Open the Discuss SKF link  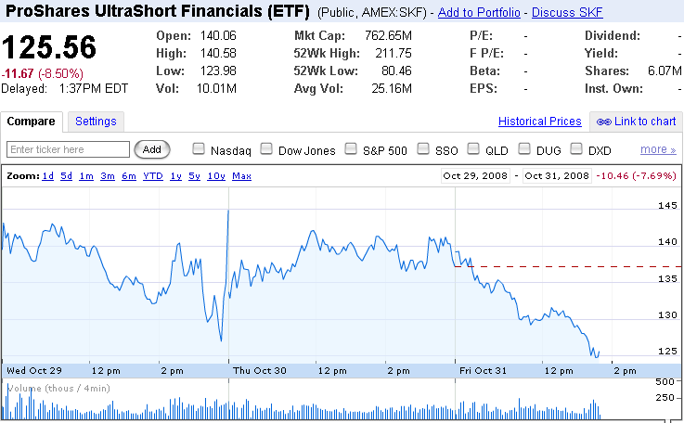(x=568, y=14)
